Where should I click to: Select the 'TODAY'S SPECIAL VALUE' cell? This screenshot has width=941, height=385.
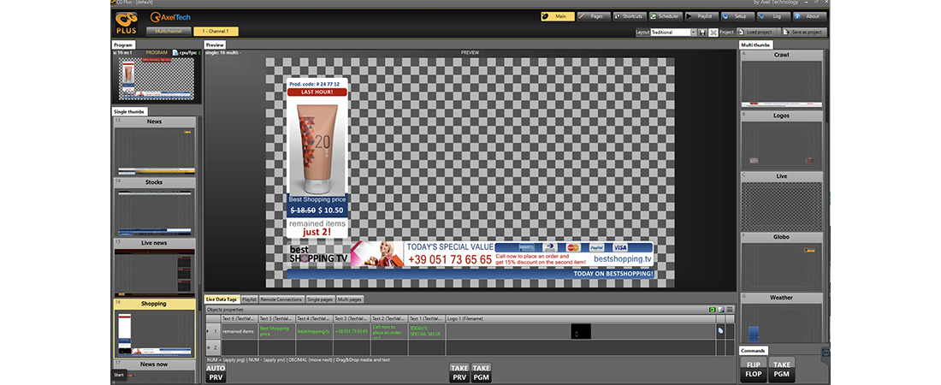point(427,332)
